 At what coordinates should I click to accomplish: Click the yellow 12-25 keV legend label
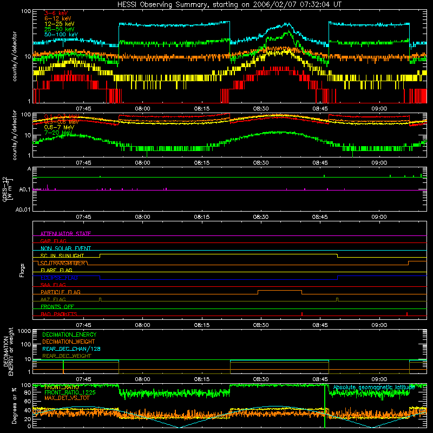(60, 24)
